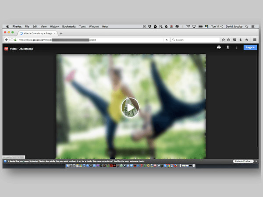Open the Tools menu
The height and width of the screenshot is (197, 263).
82,27
